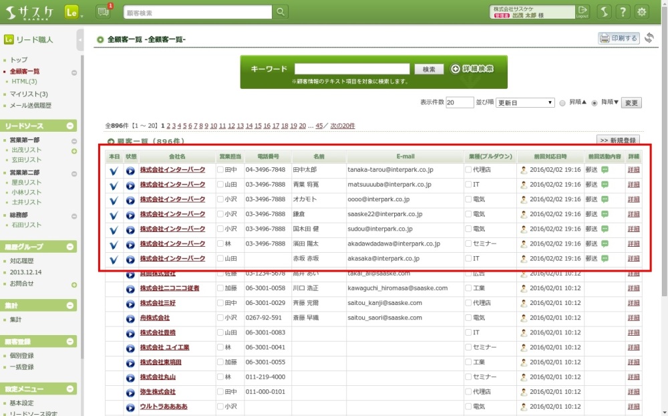668x416 pixels.
Task: Click the magnifier search button in top bar
Action: click(281, 12)
